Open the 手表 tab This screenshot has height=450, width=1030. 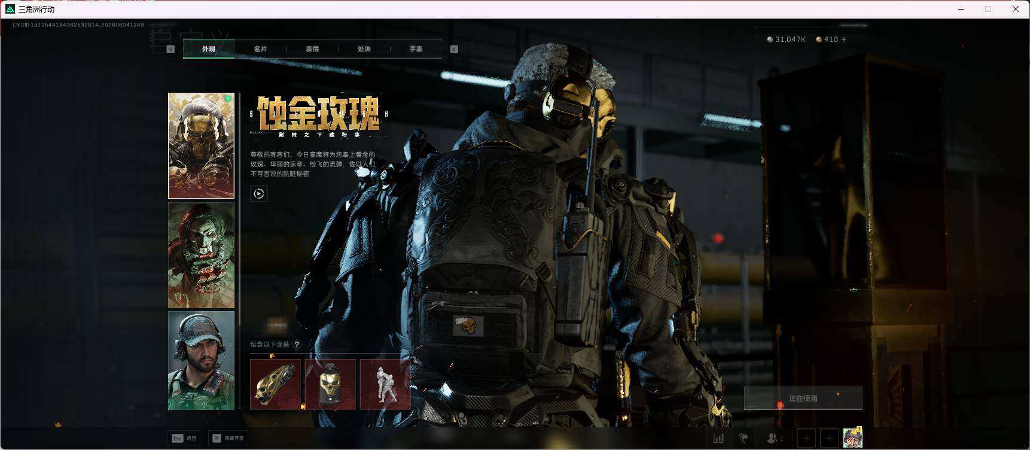pos(416,49)
